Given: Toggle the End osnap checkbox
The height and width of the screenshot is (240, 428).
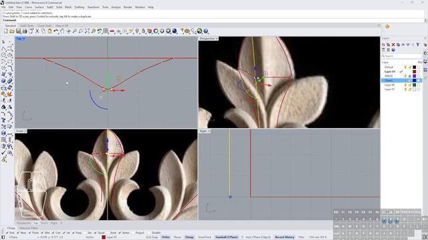Looking at the screenshot, I should coord(7,233).
